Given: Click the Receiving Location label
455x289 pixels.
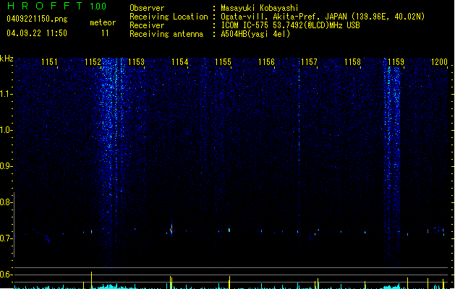Looking at the screenshot, I should (169, 17).
